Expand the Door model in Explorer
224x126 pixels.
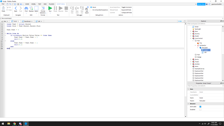[191, 31]
